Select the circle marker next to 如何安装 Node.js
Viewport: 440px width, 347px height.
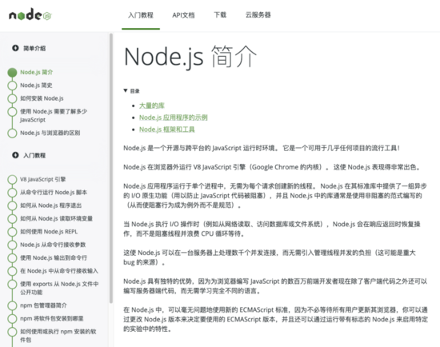12,98
